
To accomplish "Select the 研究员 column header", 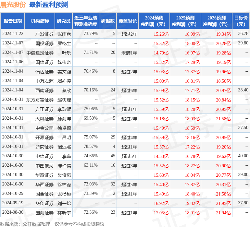I will pos(63,21).
